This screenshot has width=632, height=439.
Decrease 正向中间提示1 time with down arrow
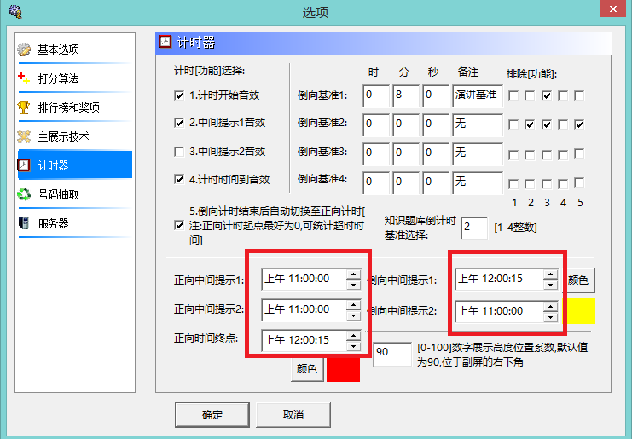[x=353, y=285]
